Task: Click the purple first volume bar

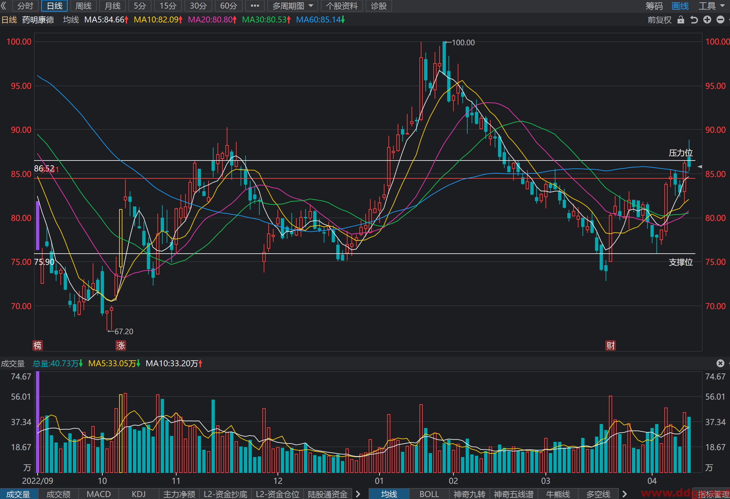Action: click(38, 422)
